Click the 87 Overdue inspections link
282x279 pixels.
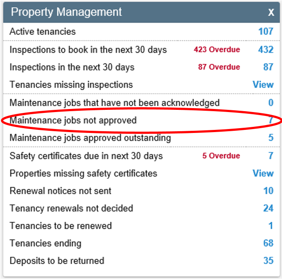click(219, 67)
